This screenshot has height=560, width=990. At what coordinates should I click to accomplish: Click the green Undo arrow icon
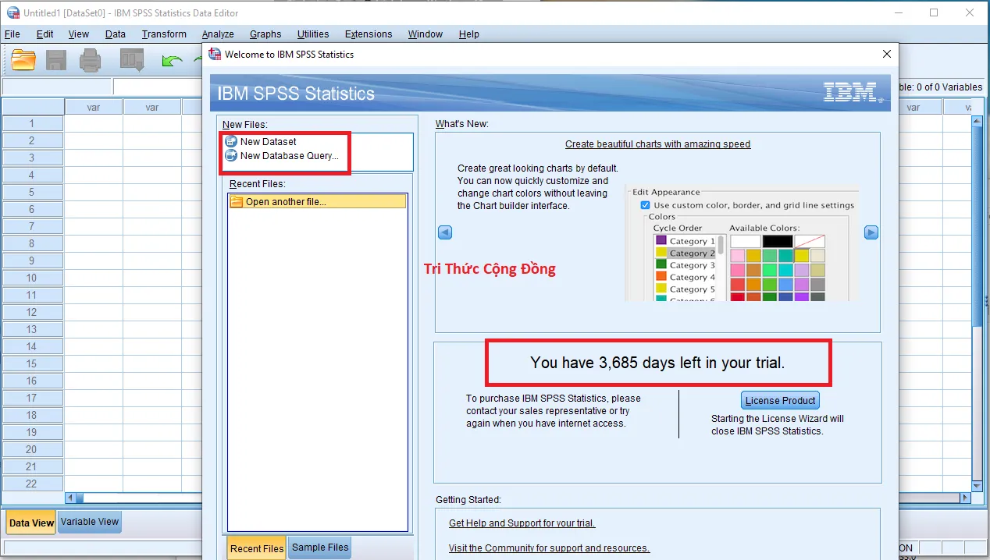171,61
